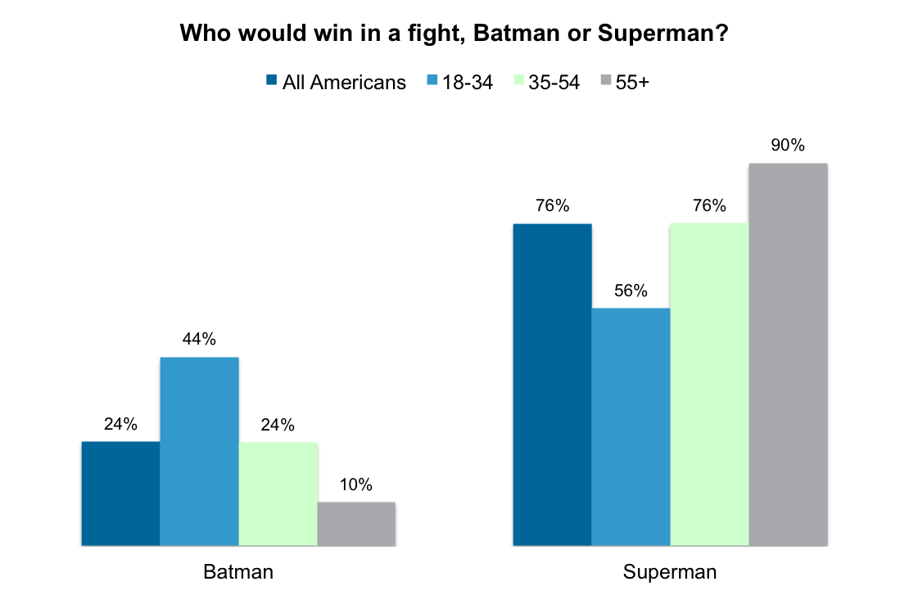This screenshot has height=595, width=909.
Task: Select the gray 10% Batman bar
Action: point(356,524)
